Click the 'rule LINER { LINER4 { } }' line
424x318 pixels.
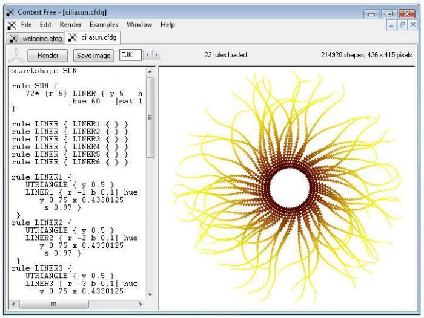[70, 147]
